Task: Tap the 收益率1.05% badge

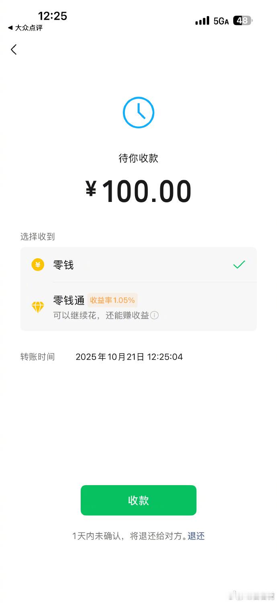Action: tap(112, 300)
